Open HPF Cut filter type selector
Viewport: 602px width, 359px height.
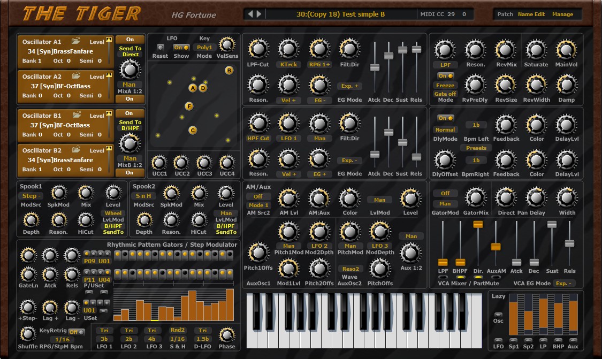(258, 138)
